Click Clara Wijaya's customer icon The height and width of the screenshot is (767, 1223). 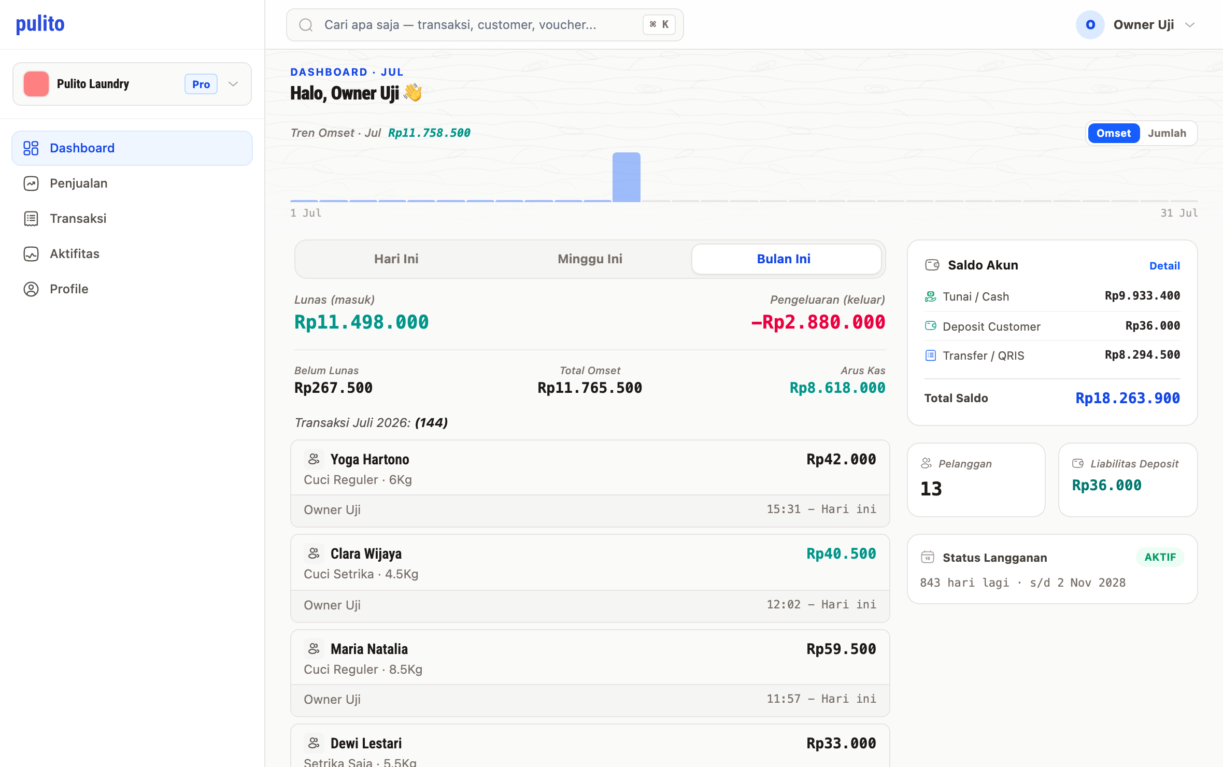click(314, 553)
